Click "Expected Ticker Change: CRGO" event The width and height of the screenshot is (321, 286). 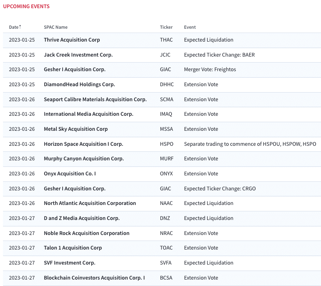coord(220,189)
